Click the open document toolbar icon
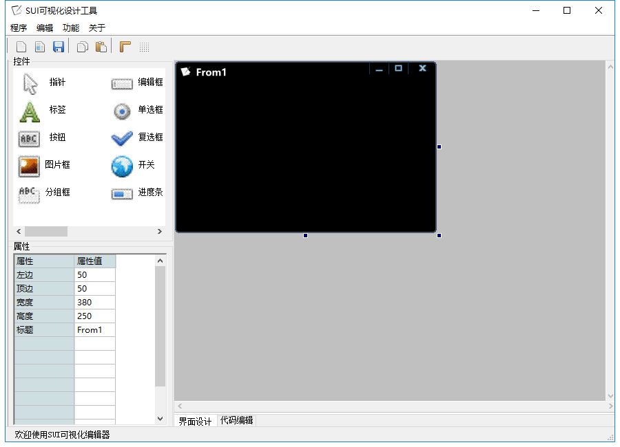The height and width of the screenshot is (447, 620). tap(40, 47)
